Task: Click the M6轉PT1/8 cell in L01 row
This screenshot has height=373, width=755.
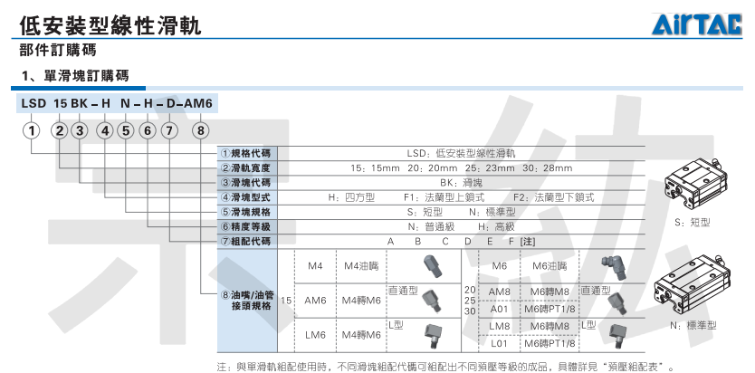Action: (550, 344)
